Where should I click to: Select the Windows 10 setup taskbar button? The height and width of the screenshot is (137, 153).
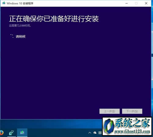[22, 133]
